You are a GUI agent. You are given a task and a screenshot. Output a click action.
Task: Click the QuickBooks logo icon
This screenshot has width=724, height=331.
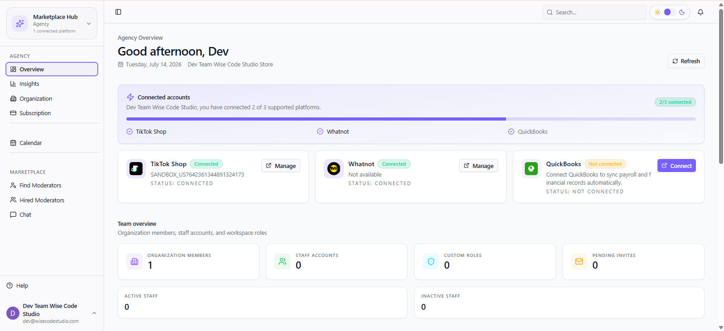[531, 169]
